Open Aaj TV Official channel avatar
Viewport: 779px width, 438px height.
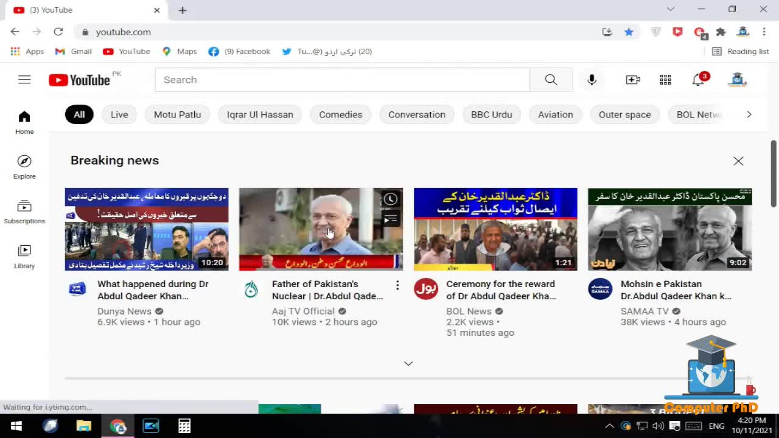pyautogui.click(x=251, y=289)
